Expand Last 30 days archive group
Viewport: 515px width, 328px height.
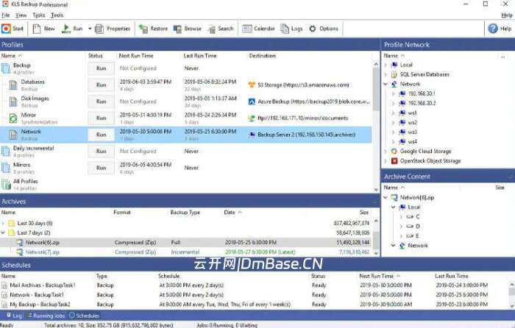pos(3,224)
